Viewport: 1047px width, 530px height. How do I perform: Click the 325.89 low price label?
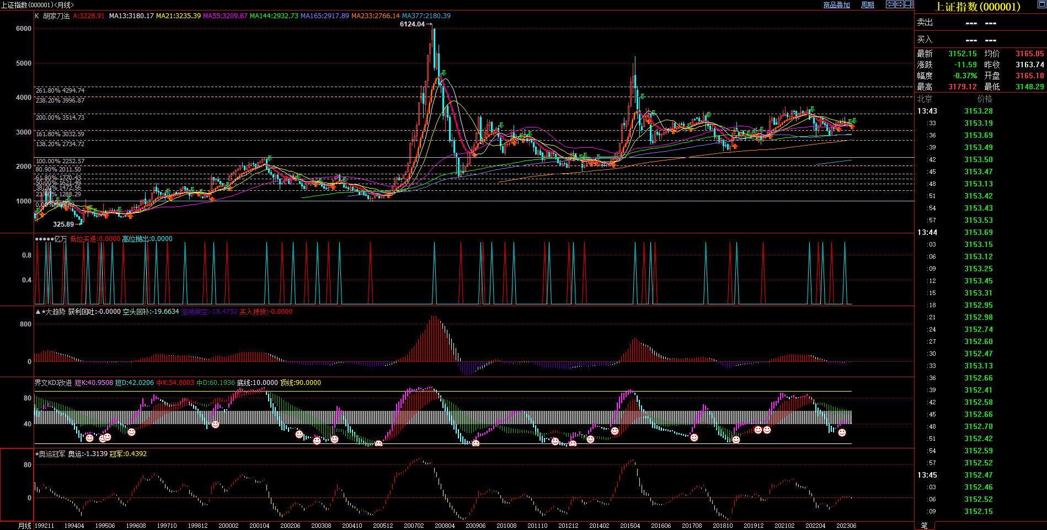(x=63, y=224)
